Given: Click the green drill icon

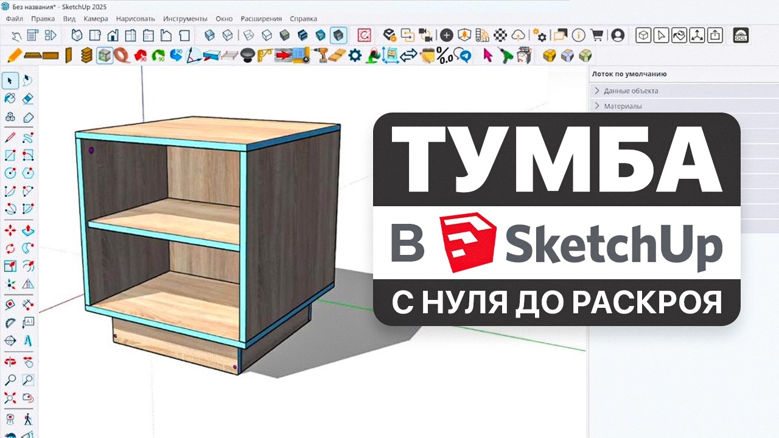Looking at the screenshot, I should pos(506,55).
